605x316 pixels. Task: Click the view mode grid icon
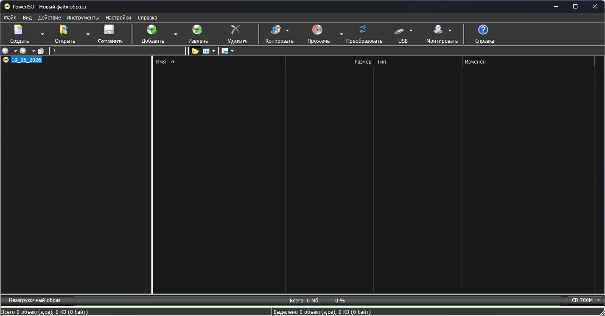coord(206,51)
